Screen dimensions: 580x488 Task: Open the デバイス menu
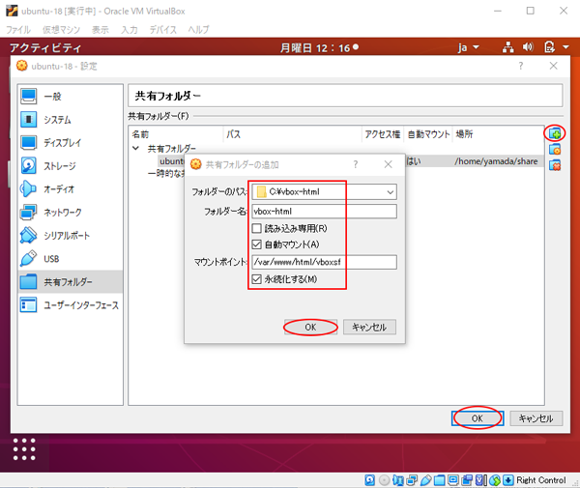(162, 30)
